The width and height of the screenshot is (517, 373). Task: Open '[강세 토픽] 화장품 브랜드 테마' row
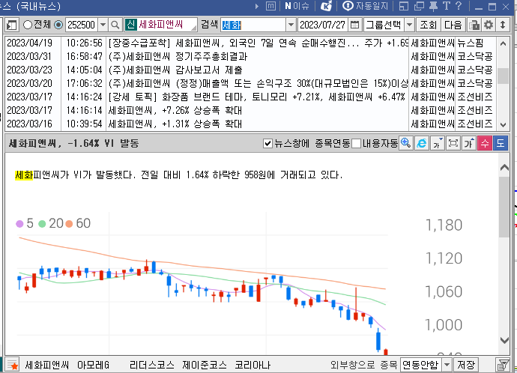(251, 97)
